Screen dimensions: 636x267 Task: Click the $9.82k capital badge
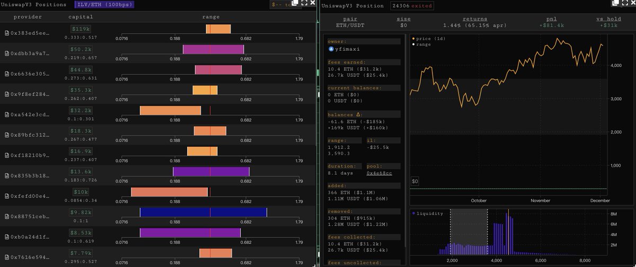(81, 212)
